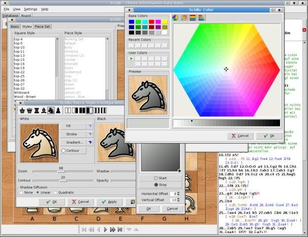The height and width of the screenshot is (237, 308).
Task: Click the Fill color picker icon
Action: (x=90, y=126)
